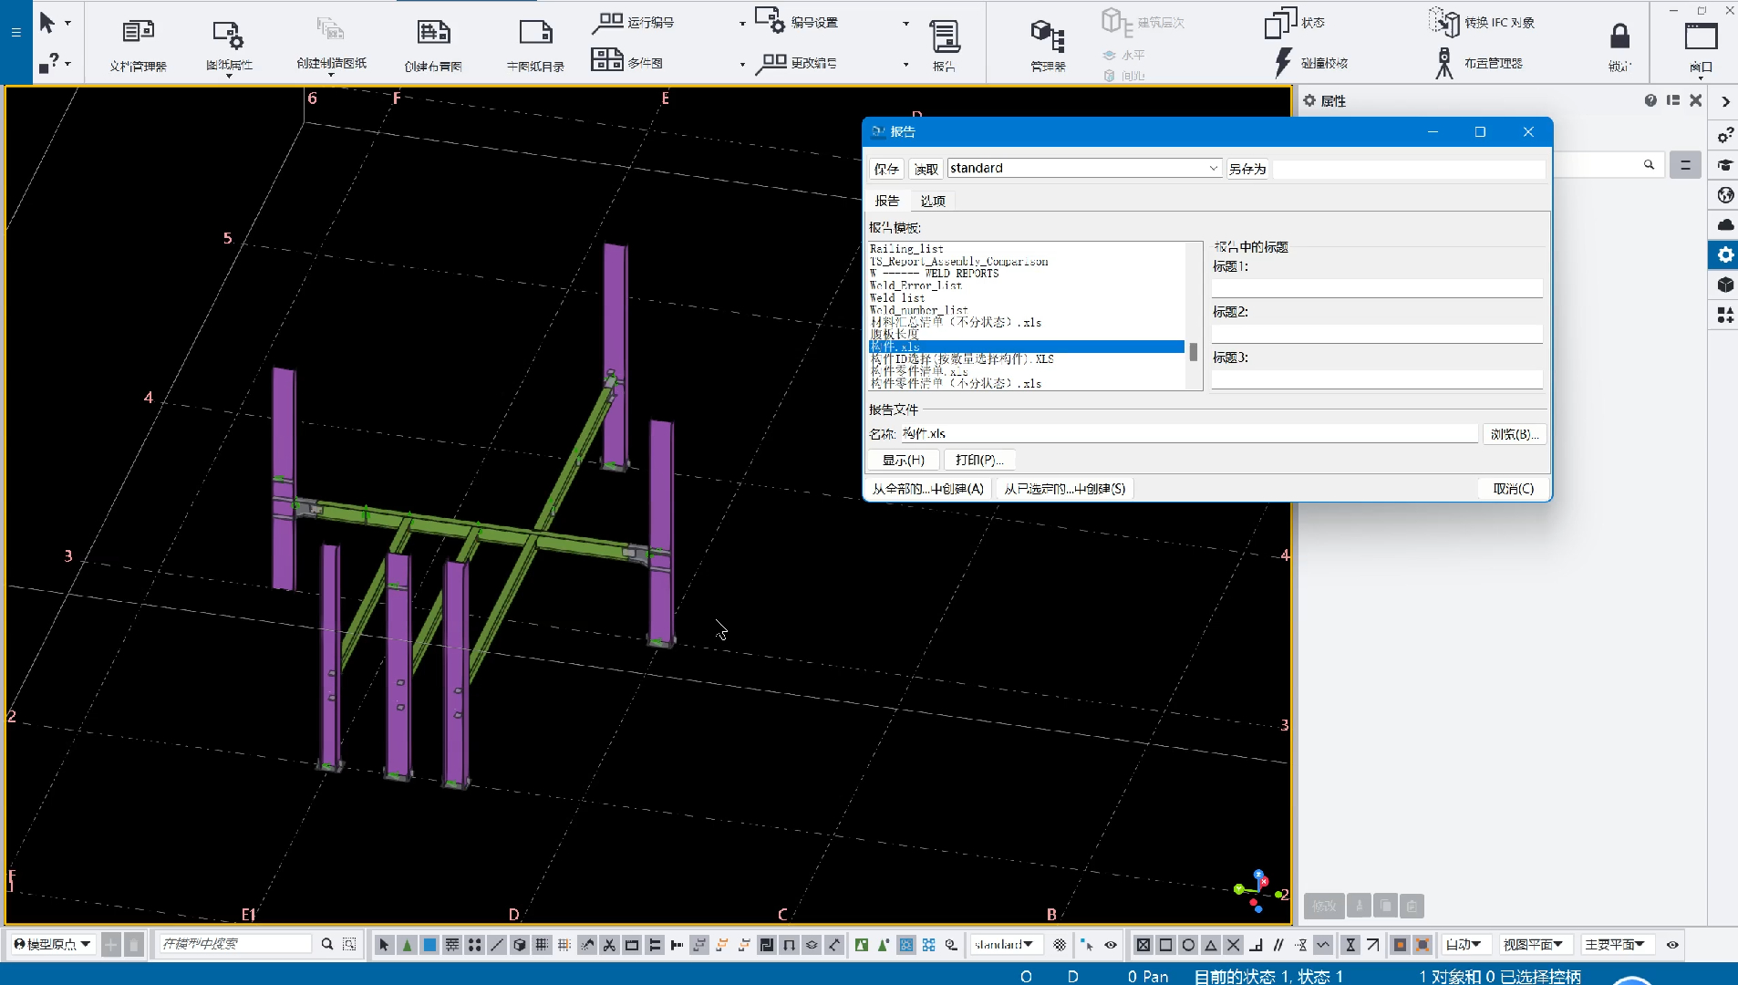
Task: Expand the 运行编号 dropdown arrow
Action: click(742, 24)
